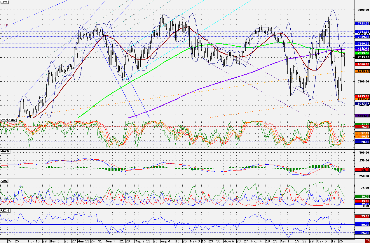Select the green ADX 39.50 value tag
The width and height of the screenshot is (370, 243).
(362, 197)
